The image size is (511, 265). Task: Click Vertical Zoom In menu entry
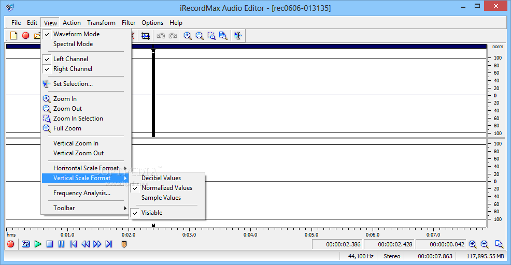click(x=86, y=143)
